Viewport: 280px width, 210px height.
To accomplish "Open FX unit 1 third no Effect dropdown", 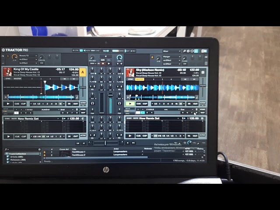I will pyautogui.click(x=28, y=63).
